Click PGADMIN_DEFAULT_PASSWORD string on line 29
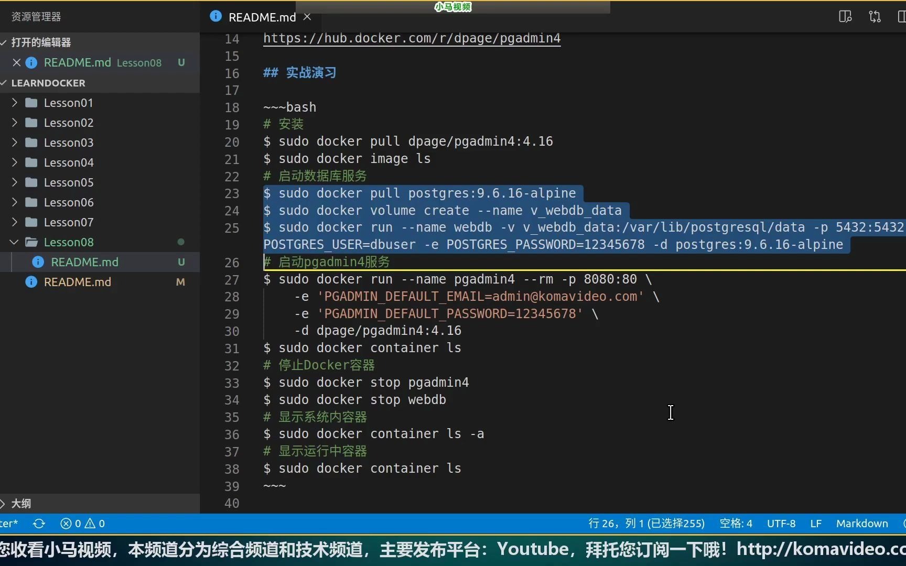Image resolution: width=906 pixels, height=566 pixels. [x=450, y=314]
